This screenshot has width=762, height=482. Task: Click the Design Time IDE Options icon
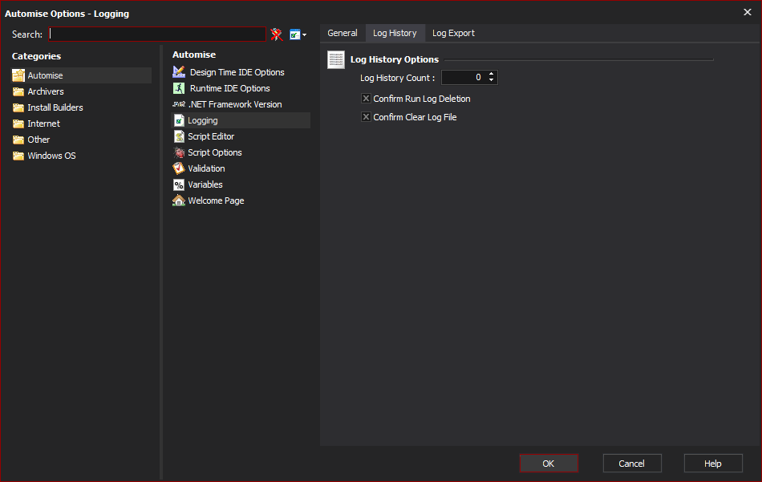(179, 72)
